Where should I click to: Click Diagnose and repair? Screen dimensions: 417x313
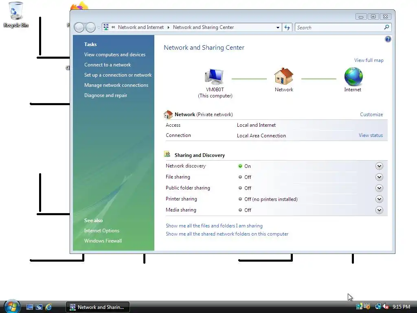105,95
